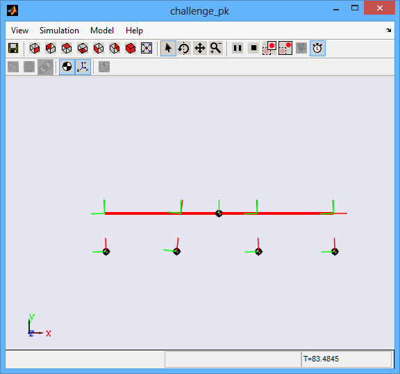
Task: Select the isometric red cube view
Action: pyautogui.click(x=131, y=48)
